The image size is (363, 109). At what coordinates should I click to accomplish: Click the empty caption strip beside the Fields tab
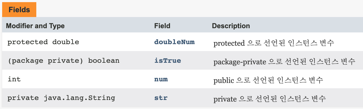tap(199, 10)
